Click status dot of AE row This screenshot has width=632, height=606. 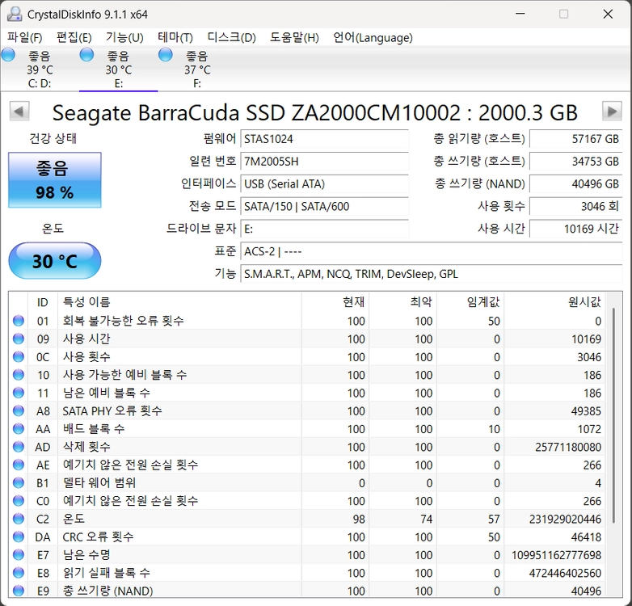coord(19,465)
